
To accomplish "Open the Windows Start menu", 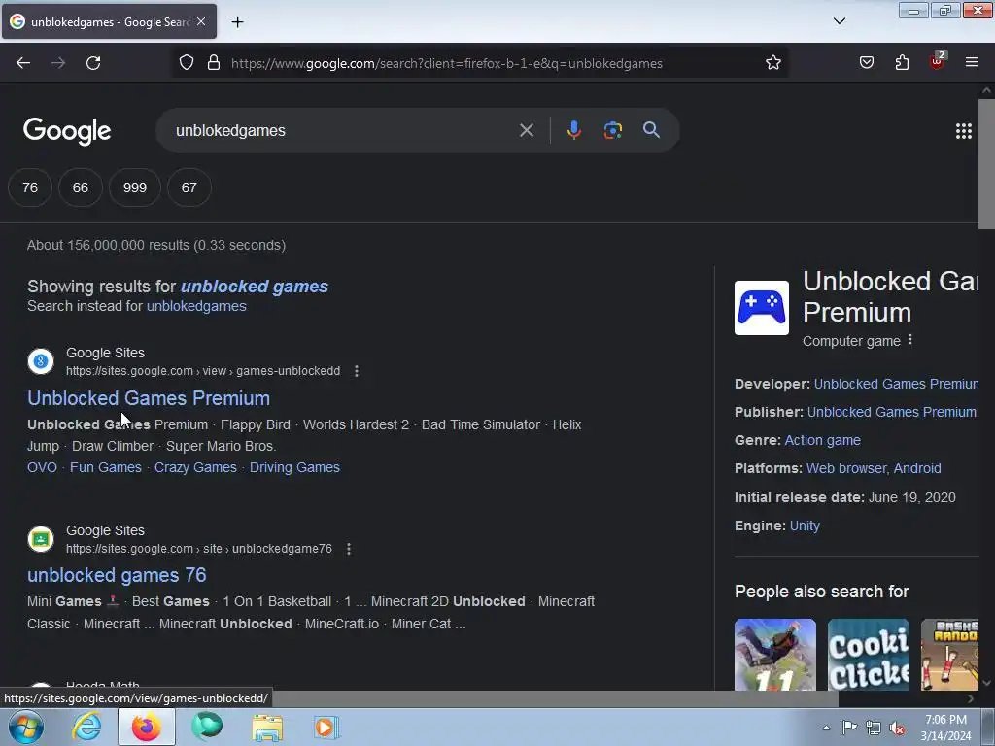I will (25, 727).
